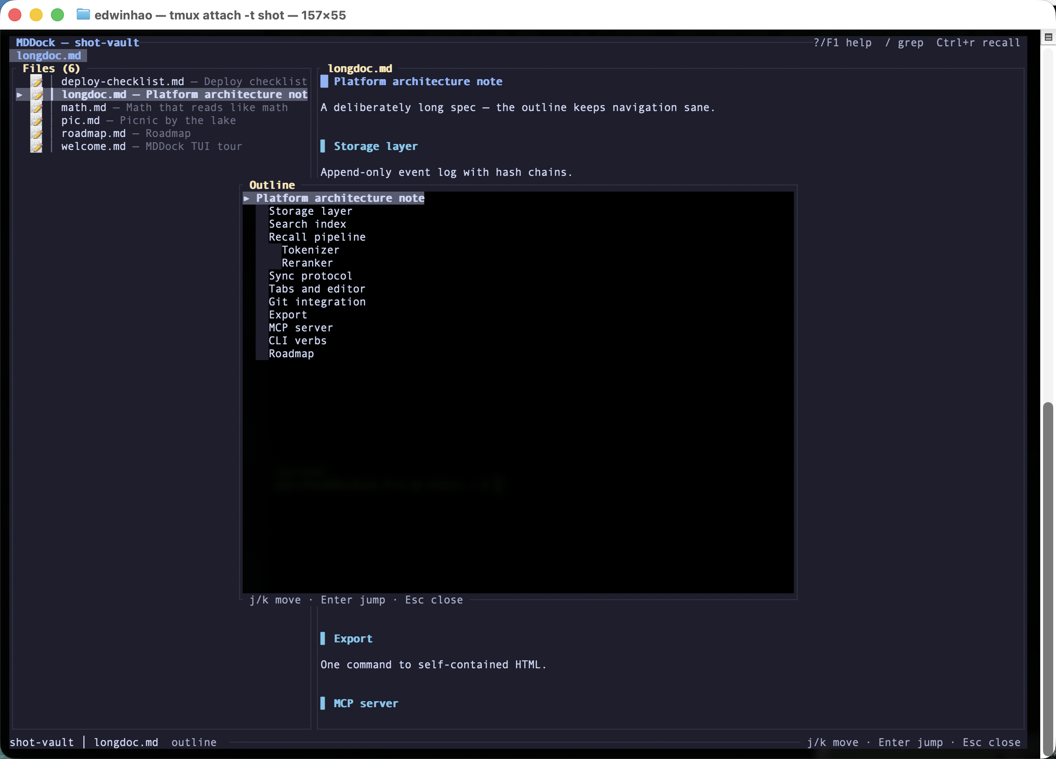Click the / grep hint in header
This screenshot has height=759, width=1056.
(x=904, y=43)
